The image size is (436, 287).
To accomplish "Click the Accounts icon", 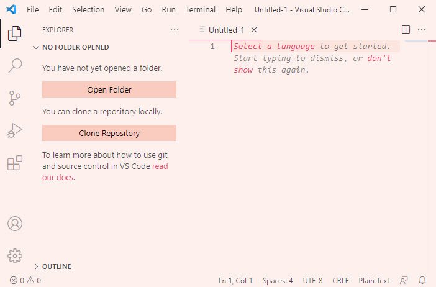I will coord(15,224).
